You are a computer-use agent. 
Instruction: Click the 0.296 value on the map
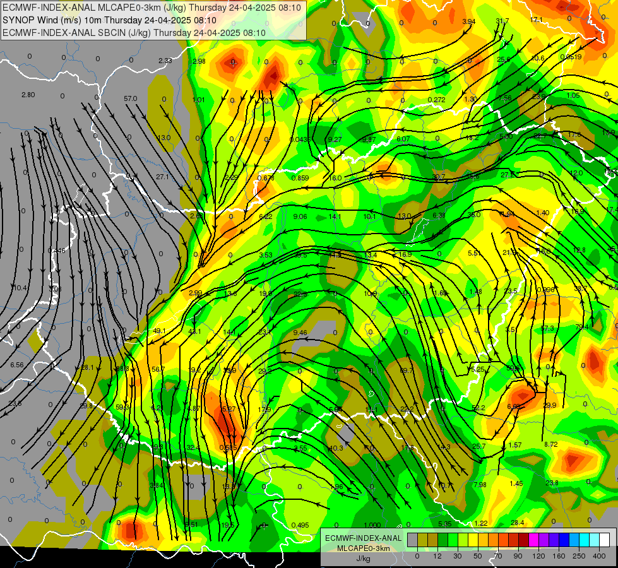(x=546, y=290)
